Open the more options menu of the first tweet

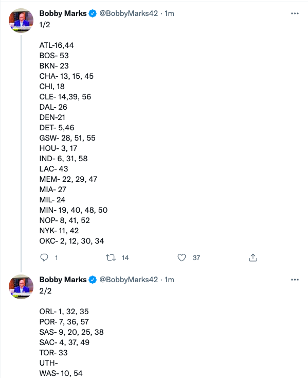coord(295,13)
